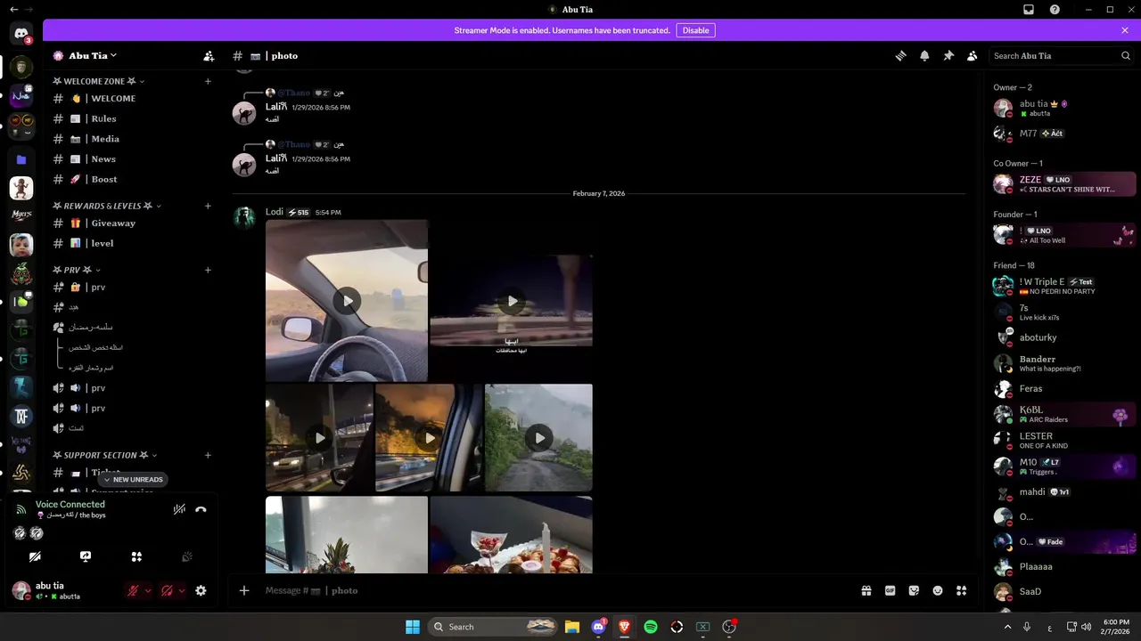Click the Message photo input box
Screen dimensions: 1141x641
point(553,590)
